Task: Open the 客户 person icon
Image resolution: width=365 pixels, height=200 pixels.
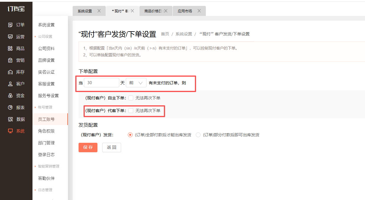Action: 11,84
